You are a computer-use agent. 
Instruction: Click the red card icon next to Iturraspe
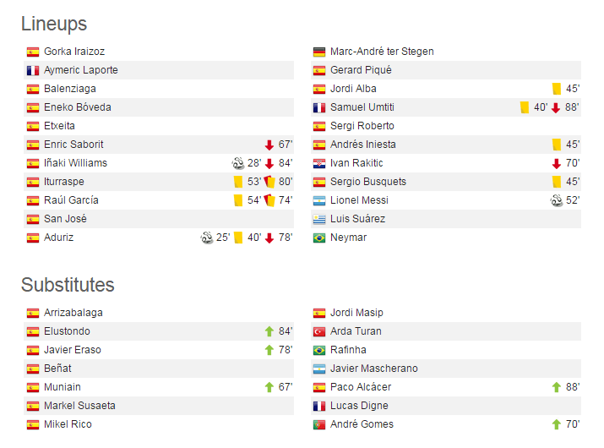[x=269, y=182]
